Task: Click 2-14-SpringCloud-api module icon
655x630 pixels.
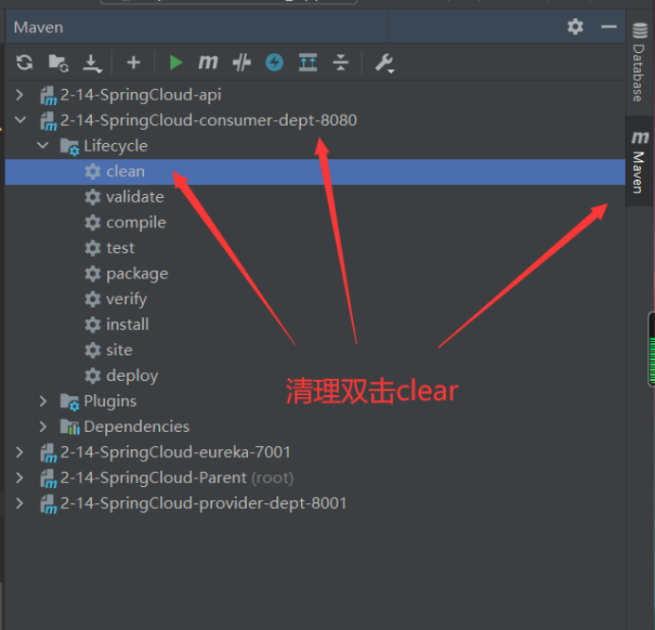Action: pyautogui.click(x=48, y=96)
